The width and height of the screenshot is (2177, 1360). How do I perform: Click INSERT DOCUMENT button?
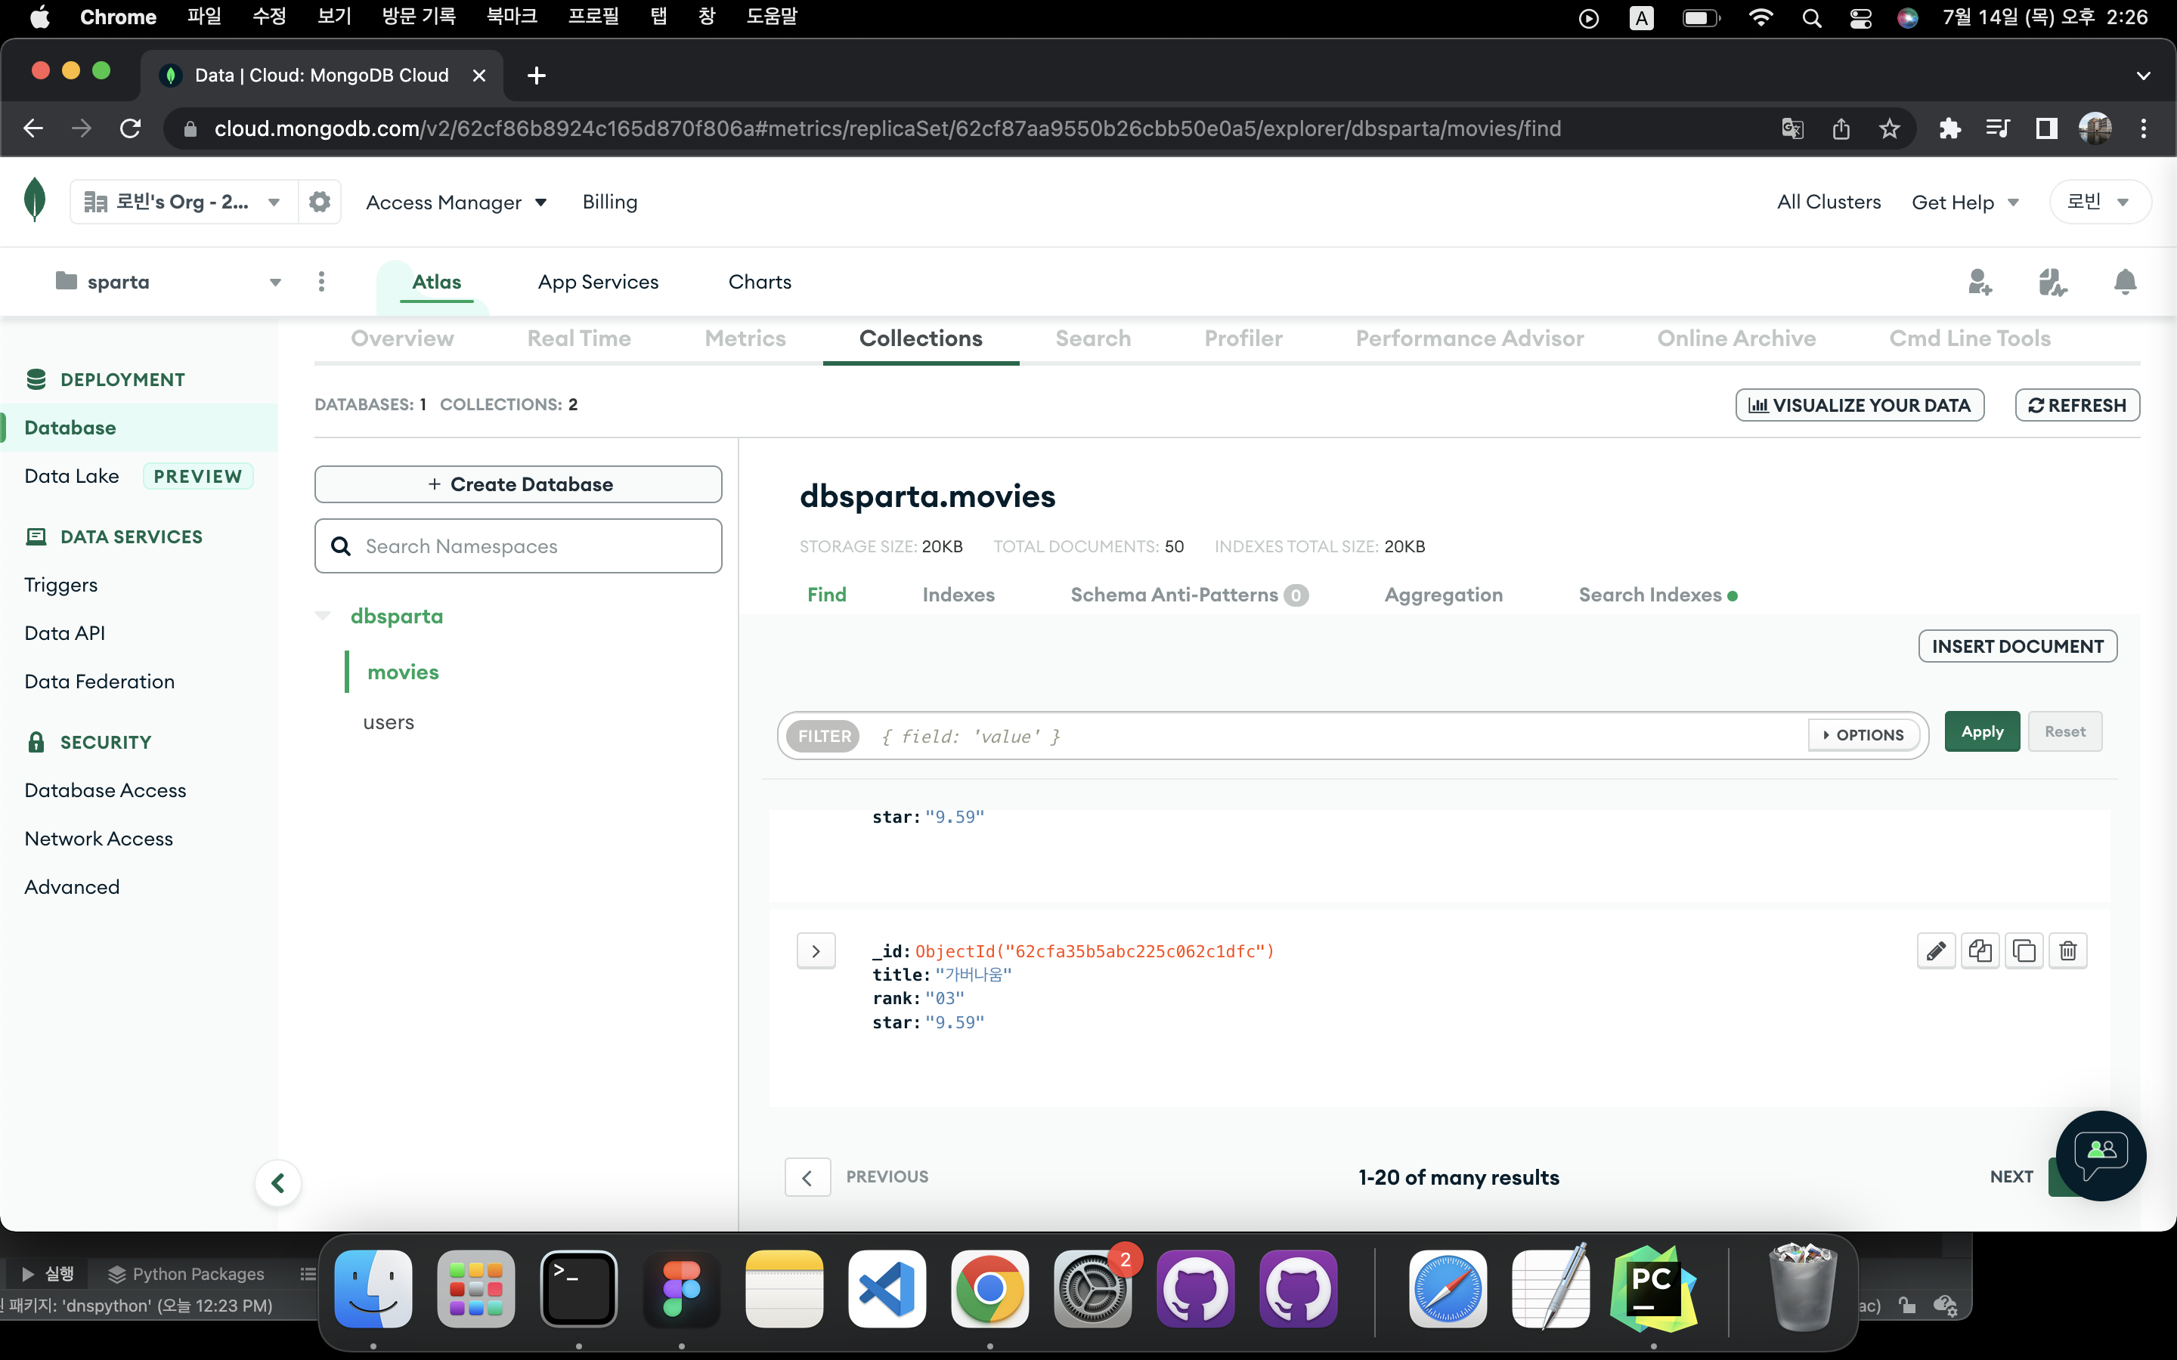click(2018, 646)
